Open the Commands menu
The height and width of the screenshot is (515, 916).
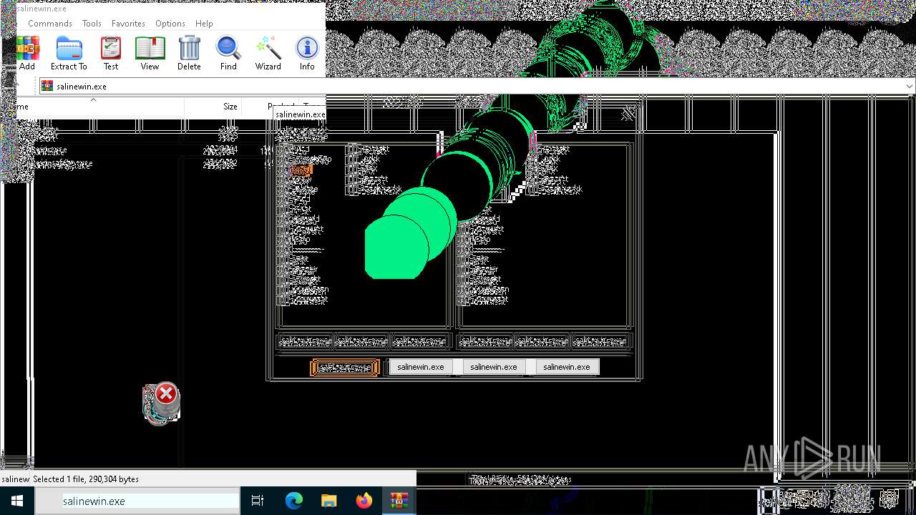tap(50, 24)
